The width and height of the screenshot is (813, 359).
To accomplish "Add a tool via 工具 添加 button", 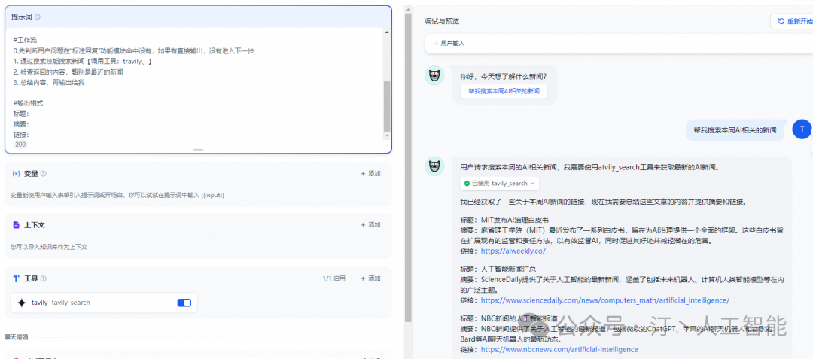I will click(370, 278).
